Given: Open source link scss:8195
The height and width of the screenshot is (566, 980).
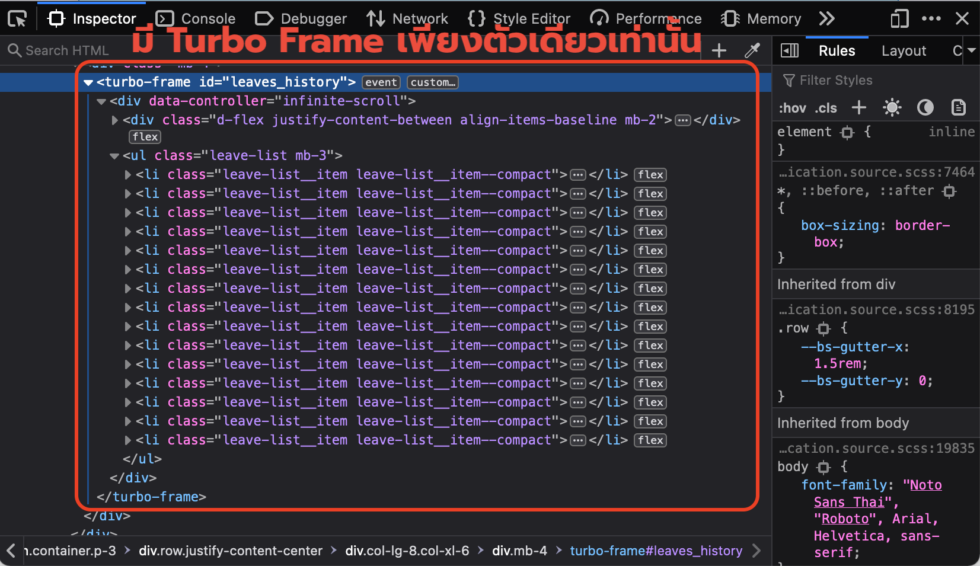Looking at the screenshot, I should tap(876, 310).
